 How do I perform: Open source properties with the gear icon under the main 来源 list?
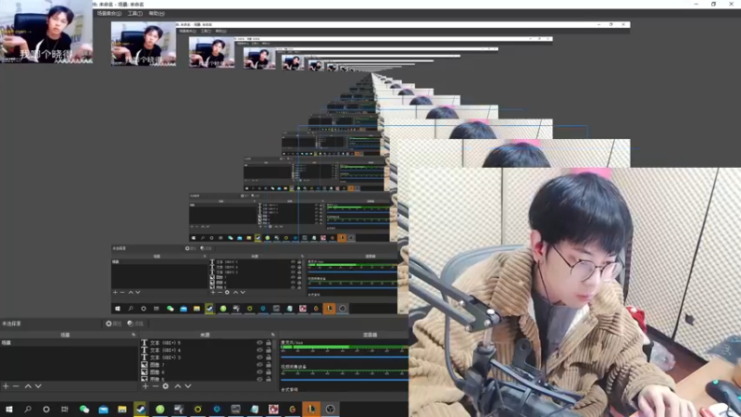click(166, 386)
